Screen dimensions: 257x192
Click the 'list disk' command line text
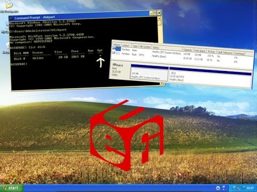(x=37, y=47)
